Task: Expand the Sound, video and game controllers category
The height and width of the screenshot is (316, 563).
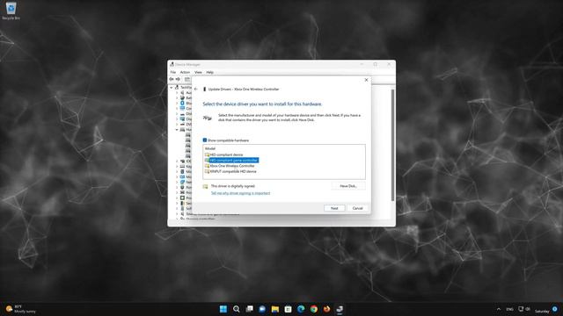Action: (177, 214)
